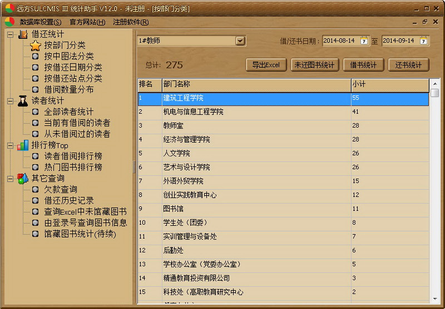Select 按借还站点分类 in the tree
445x309 pixels.
[x=73, y=78]
